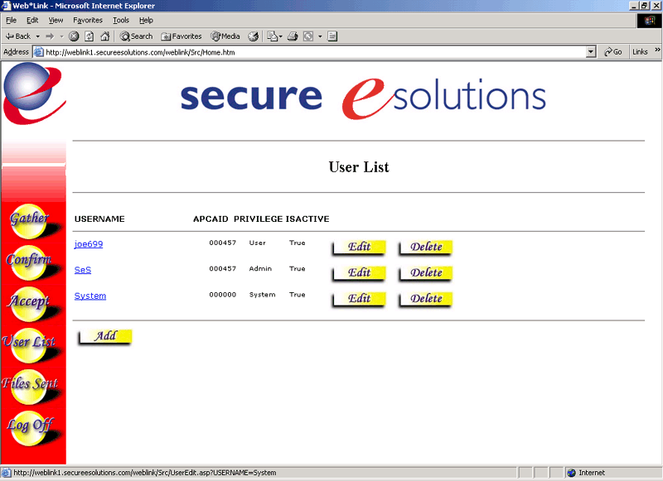Viewport: 663px width, 481px height.
Task: Click Edit for the SeS user
Action: (x=359, y=273)
